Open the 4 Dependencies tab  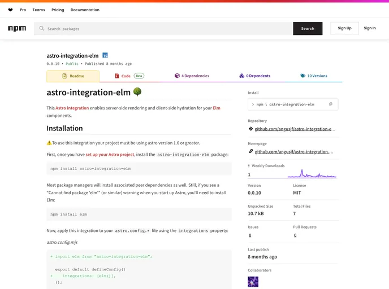tap(192, 76)
